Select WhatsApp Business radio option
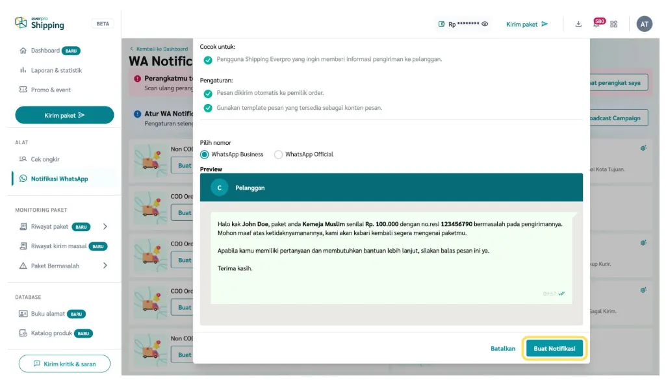Image resolution: width=666 pixels, height=380 pixels. (205, 155)
